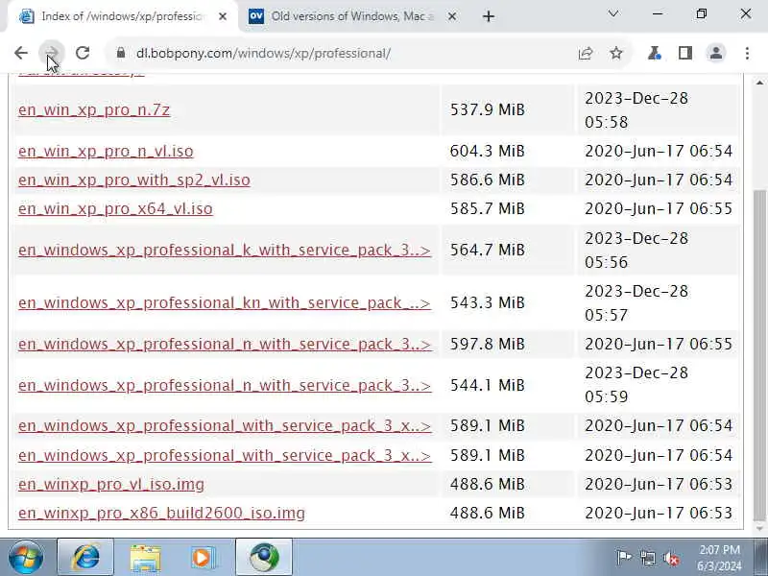Image resolution: width=768 pixels, height=576 pixels.
Task: Click the professional_kn_with_service_pack link
Action: pos(225,302)
